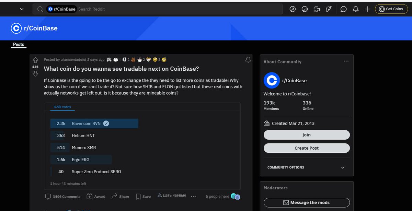Save the poll post

point(143,197)
